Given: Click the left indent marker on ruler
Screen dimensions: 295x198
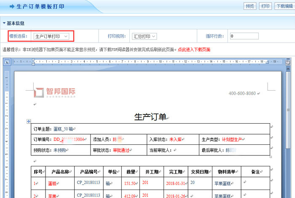Looking at the screenshot, I should tap(32, 62).
